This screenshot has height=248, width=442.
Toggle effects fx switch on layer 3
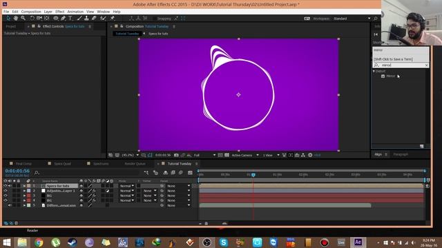[x=94, y=196]
